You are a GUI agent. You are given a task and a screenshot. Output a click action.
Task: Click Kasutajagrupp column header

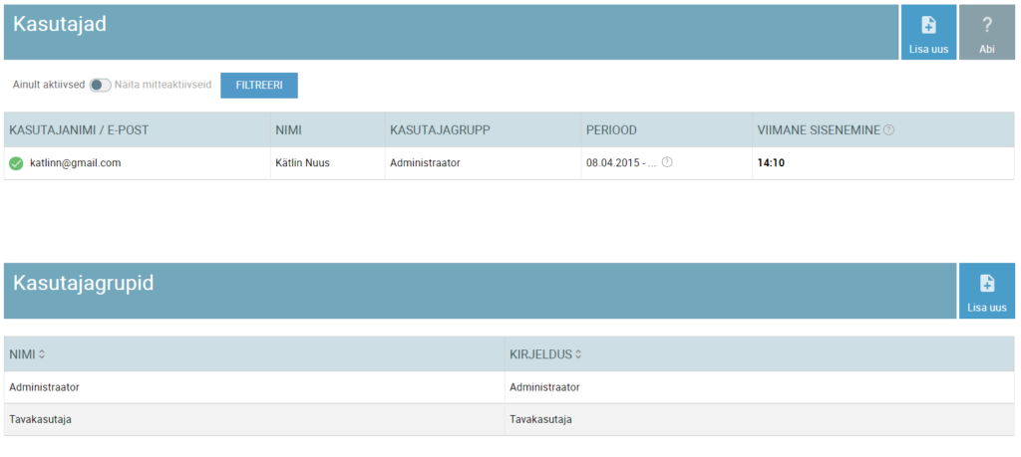coord(440,130)
